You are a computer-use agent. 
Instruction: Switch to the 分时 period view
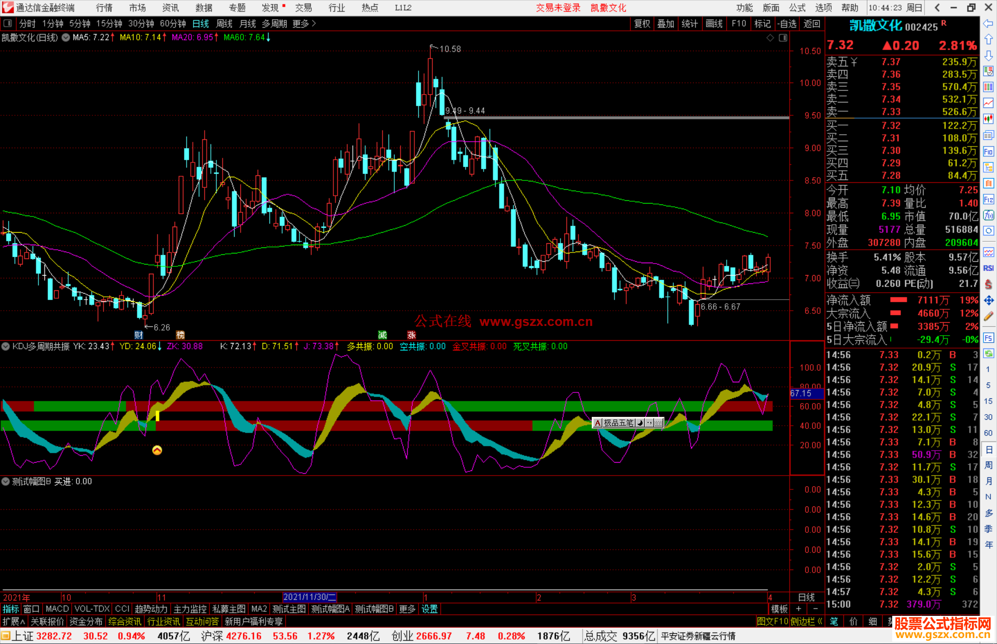pos(27,24)
